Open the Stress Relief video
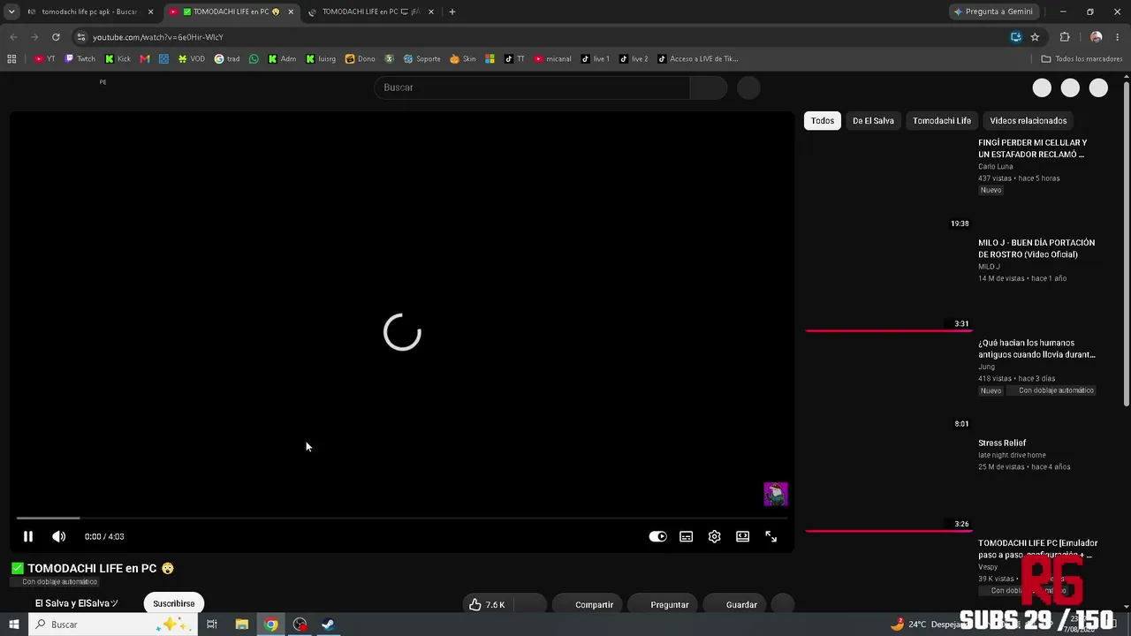The width and height of the screenshot is (1131, 636). (1001, 443)
